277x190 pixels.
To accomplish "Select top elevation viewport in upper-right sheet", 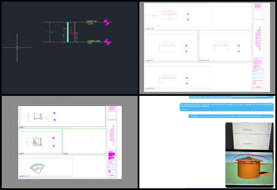I will (x=178, y=16).
